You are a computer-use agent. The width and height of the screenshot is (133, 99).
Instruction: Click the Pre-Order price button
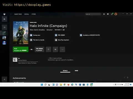pyautogui.click(x=39, y=50)
